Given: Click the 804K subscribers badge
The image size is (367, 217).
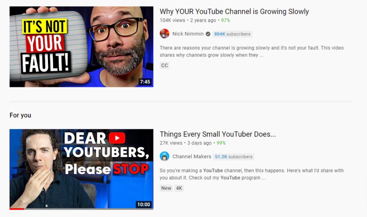Looking at the screenshot, I should (x=232, y=34).
